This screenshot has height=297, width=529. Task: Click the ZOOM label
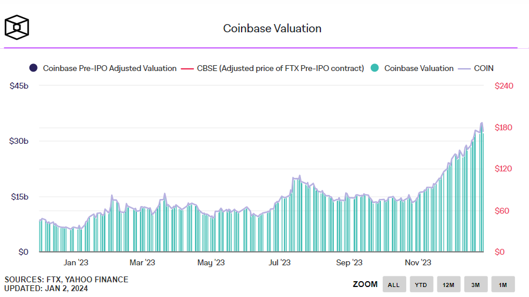[365, 284]
